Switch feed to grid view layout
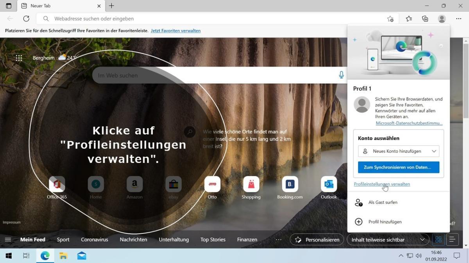The width and height of the screenshot is (469, 263). pyautogui.click(x=439, y=240)
